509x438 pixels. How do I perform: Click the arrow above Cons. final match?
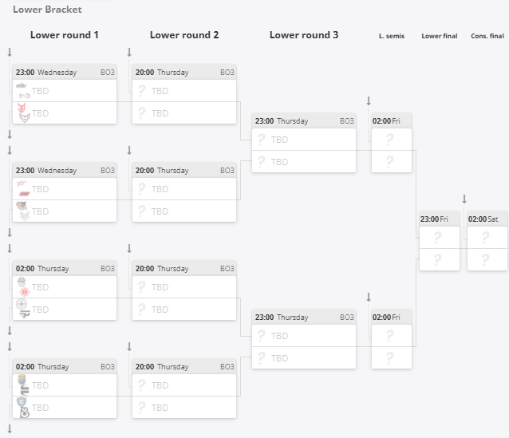(x=464, y=199)
